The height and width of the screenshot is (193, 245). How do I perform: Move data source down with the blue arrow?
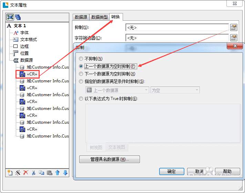[x=65, y=173]
